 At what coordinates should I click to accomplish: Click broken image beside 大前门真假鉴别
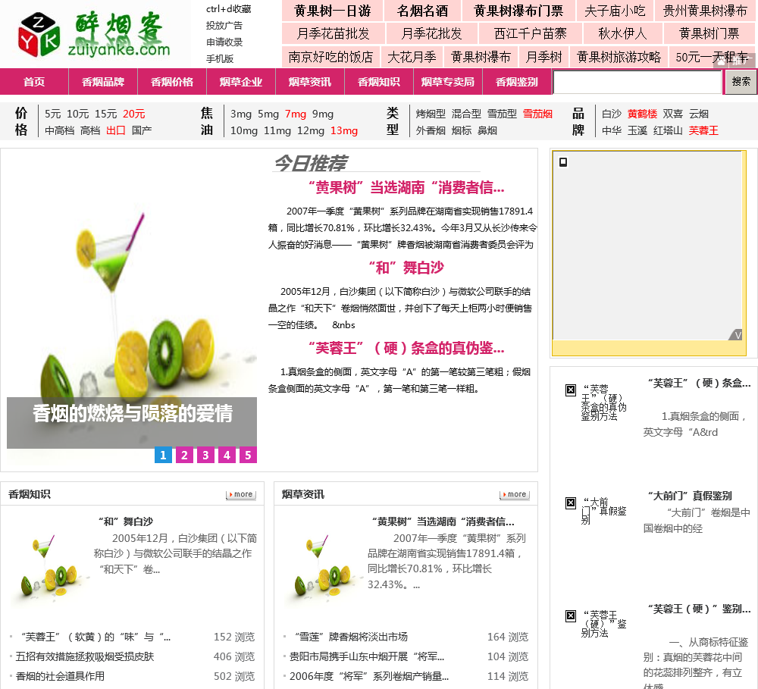click(571, 503)
